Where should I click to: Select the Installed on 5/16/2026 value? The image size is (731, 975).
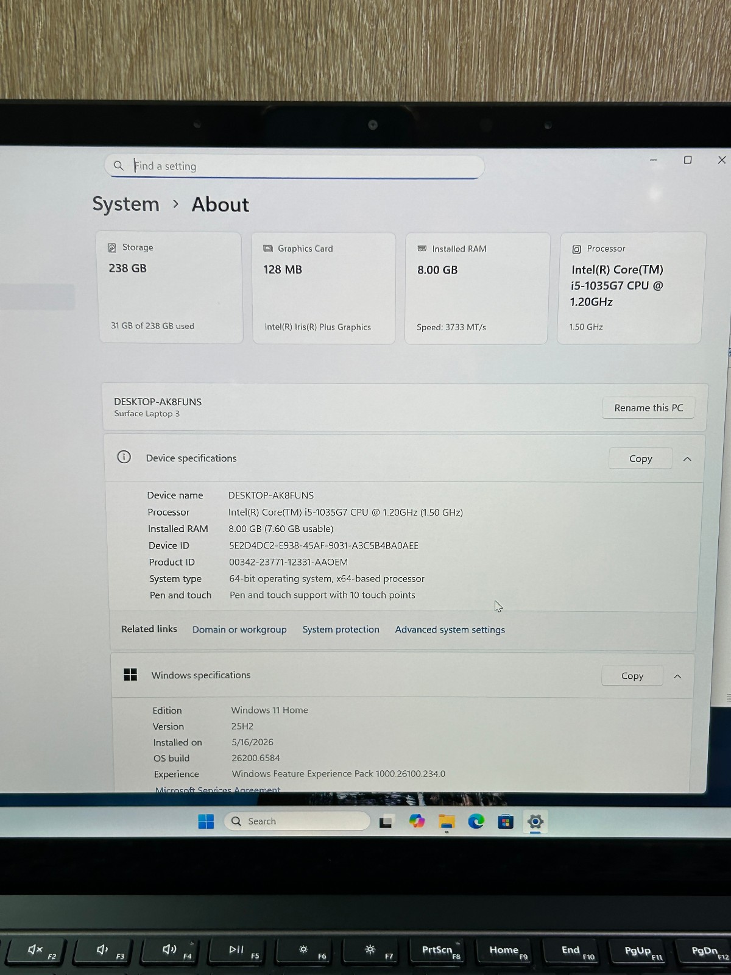[252, 742]
